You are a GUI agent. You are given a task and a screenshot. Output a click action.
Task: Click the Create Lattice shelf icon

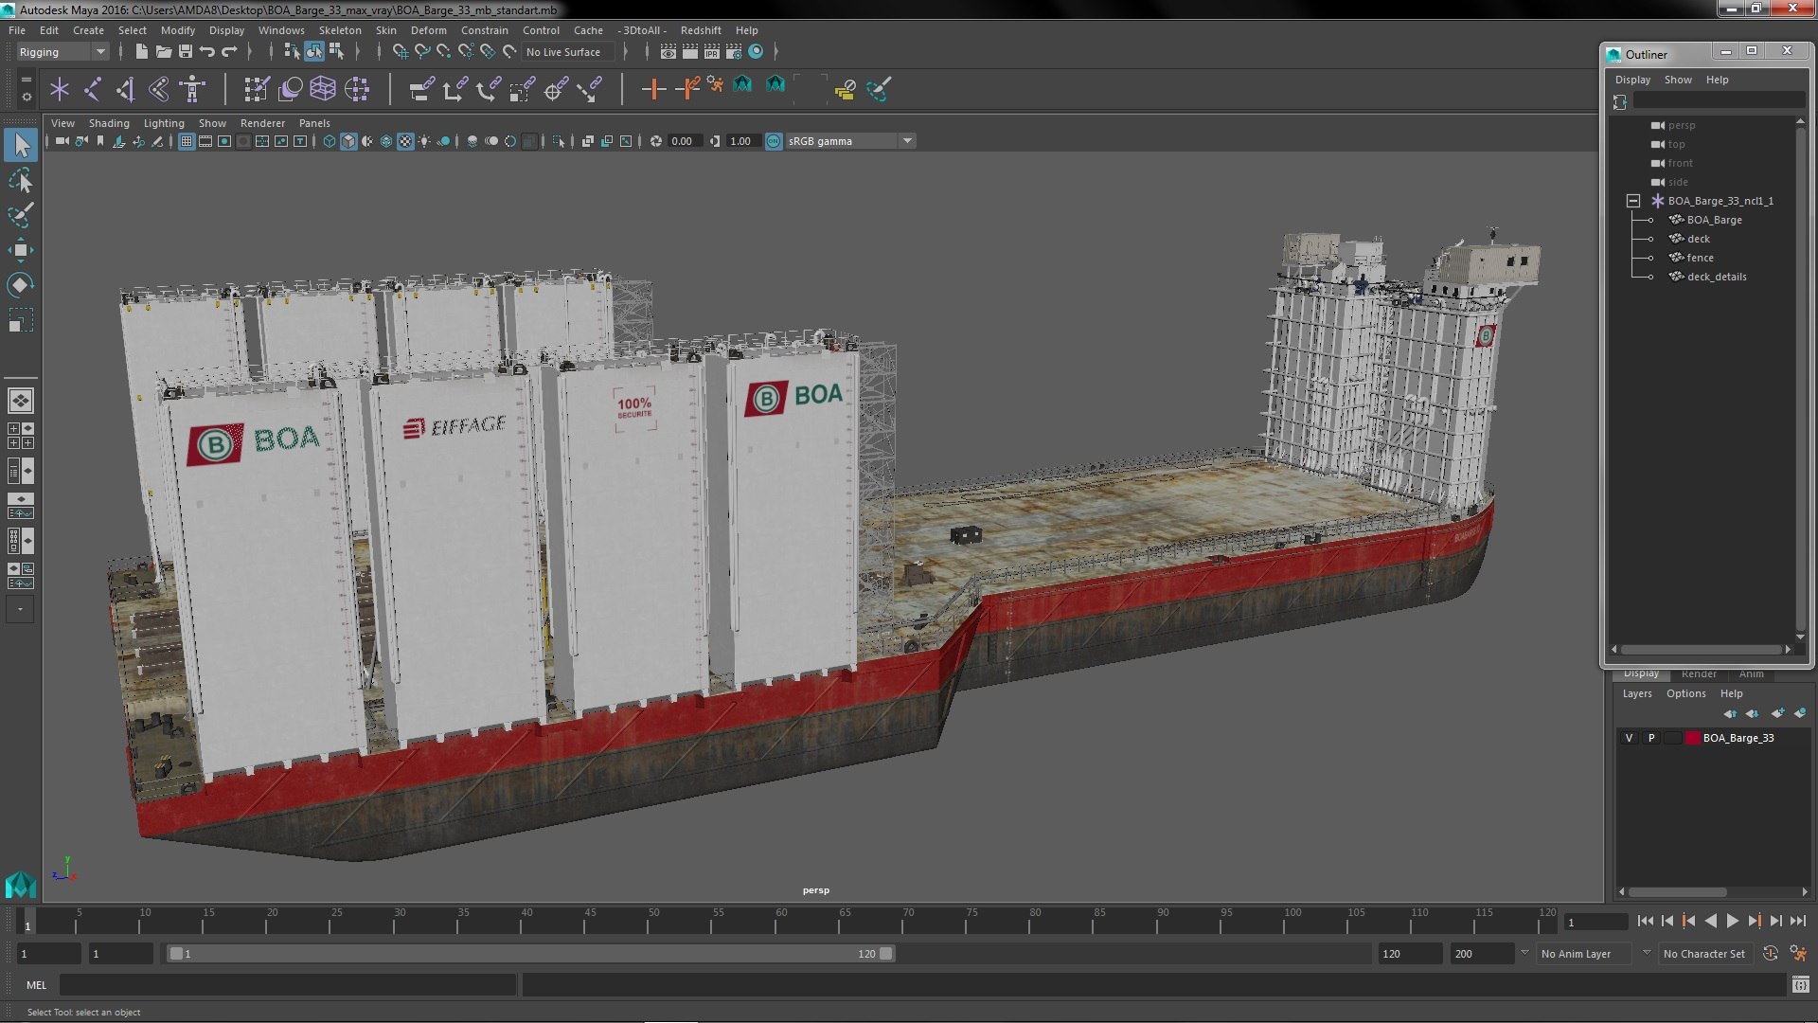pyautogui.click(x=323, y=89)
